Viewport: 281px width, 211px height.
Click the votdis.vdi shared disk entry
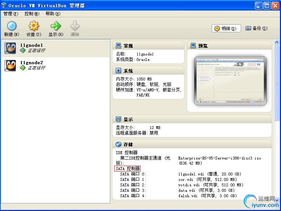211,185
